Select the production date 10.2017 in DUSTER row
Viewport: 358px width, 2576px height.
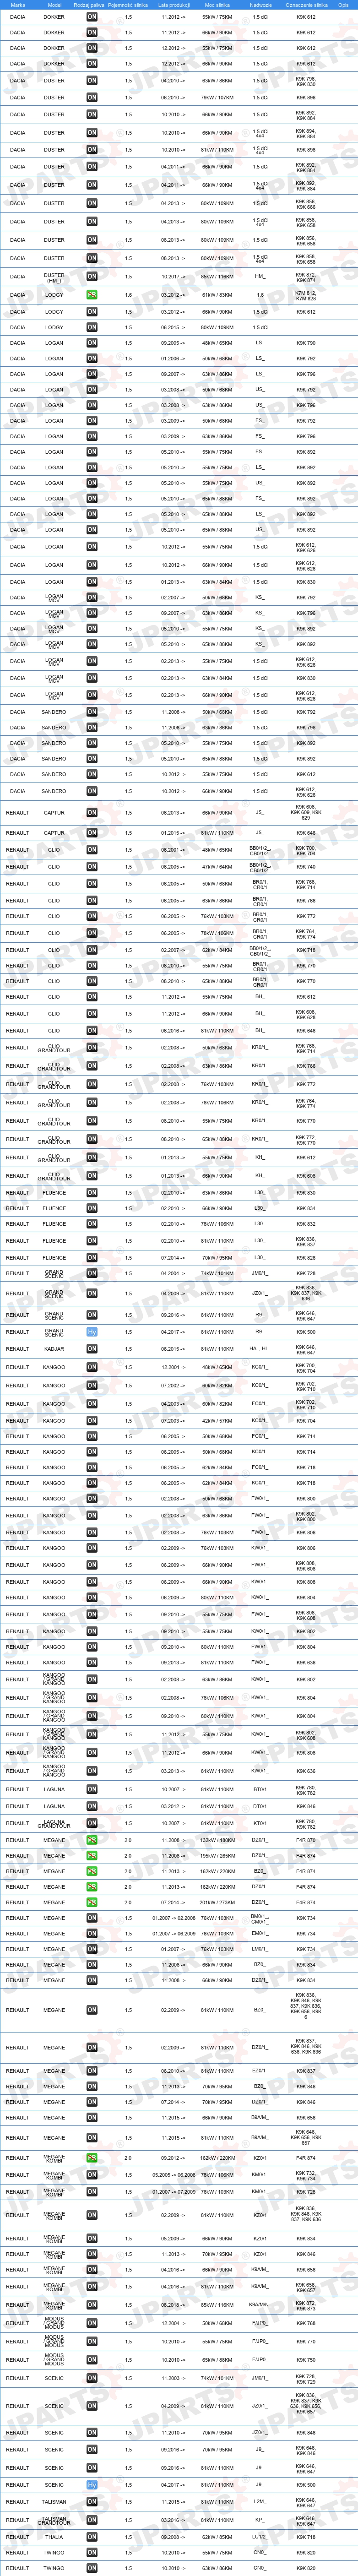coord(172,277)
